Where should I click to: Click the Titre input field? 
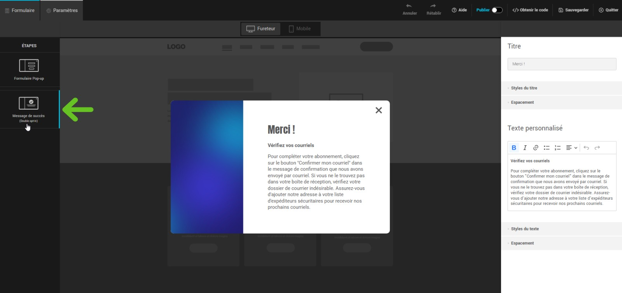(x=562, y=64)
